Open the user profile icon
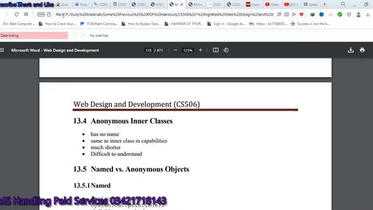Viewport: 373px width, 210px height. coord(358,14)
